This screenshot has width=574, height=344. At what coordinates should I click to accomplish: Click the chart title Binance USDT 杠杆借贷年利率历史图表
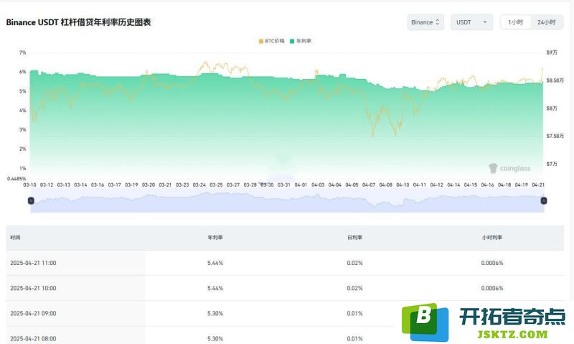78,22
